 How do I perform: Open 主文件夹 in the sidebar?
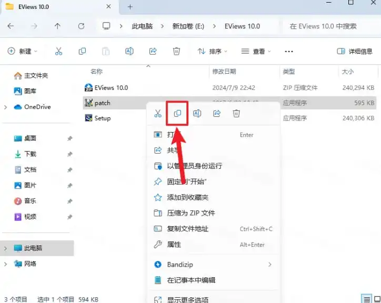tap(31, 76)
